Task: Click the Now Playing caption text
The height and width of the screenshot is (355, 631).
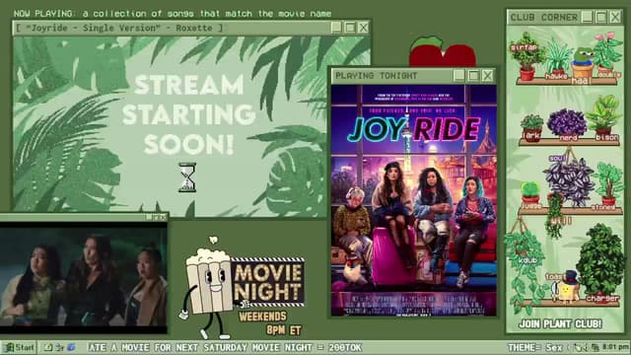Action: tap(173, 13)
